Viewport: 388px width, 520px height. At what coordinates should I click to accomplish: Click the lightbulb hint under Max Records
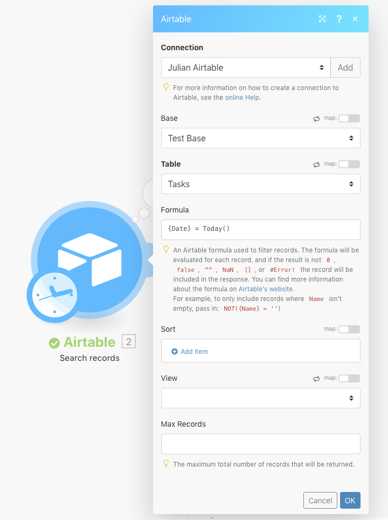click(167, 463)
